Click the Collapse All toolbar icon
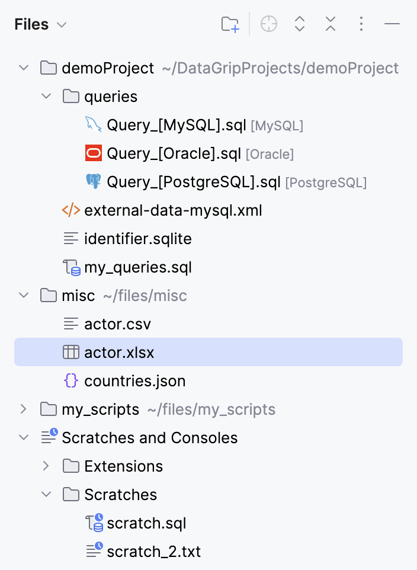The height and width of the screenshot is (570, 417). pos(331,24)
